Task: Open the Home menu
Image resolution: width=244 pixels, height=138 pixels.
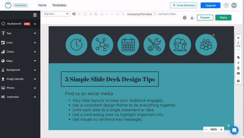Action: 42,5
